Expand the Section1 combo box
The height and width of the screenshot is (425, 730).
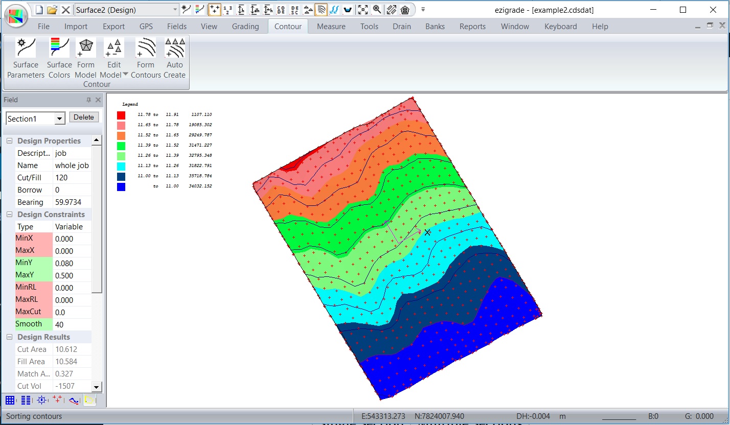coord(60,119)
